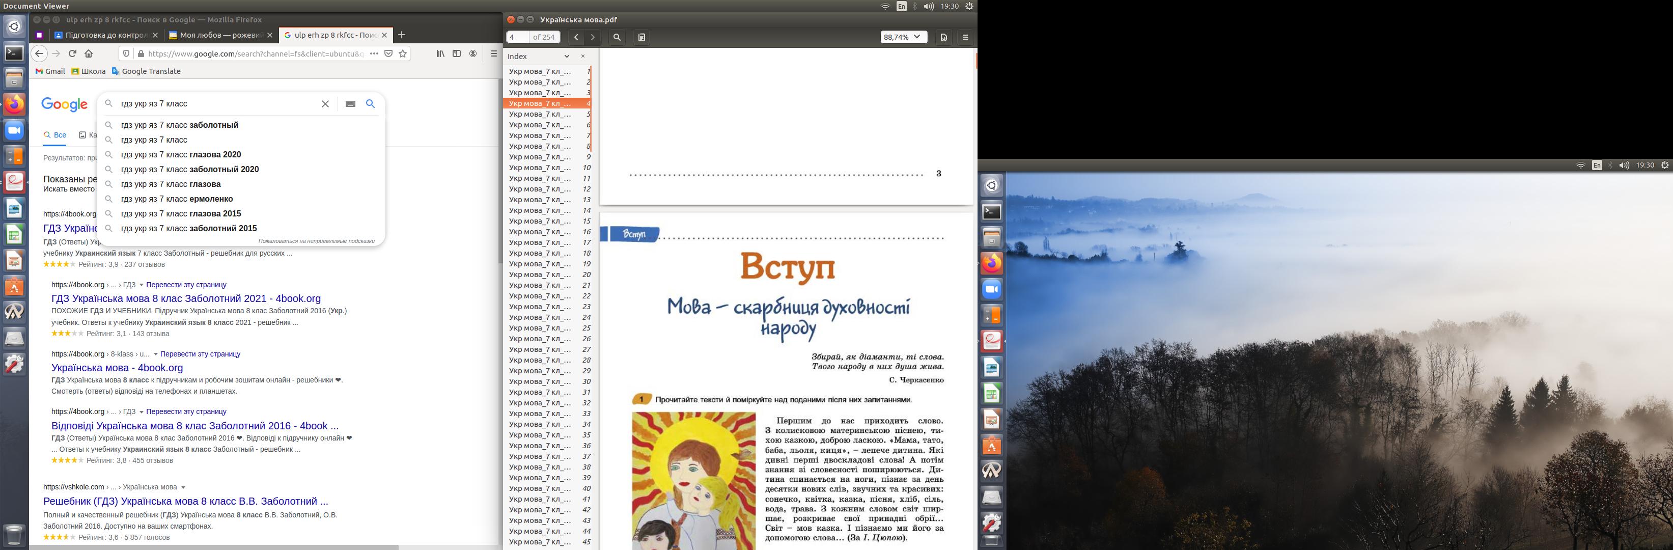Open Google on-screen keyboard input tool
1673x550 pixels.
[x=351, y=104]
